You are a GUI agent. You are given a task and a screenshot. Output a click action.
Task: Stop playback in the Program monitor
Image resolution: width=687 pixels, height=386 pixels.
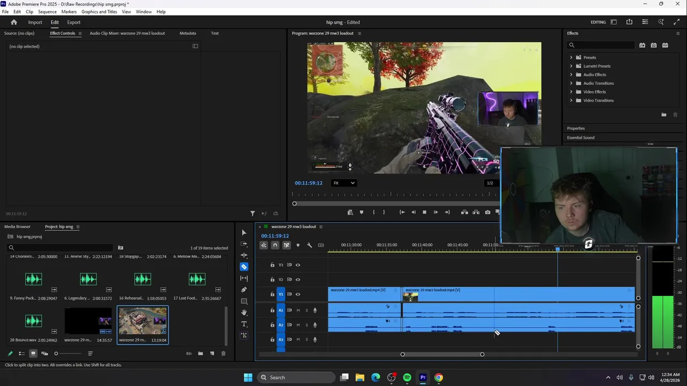pyautogui.click(x=424, y=212)
